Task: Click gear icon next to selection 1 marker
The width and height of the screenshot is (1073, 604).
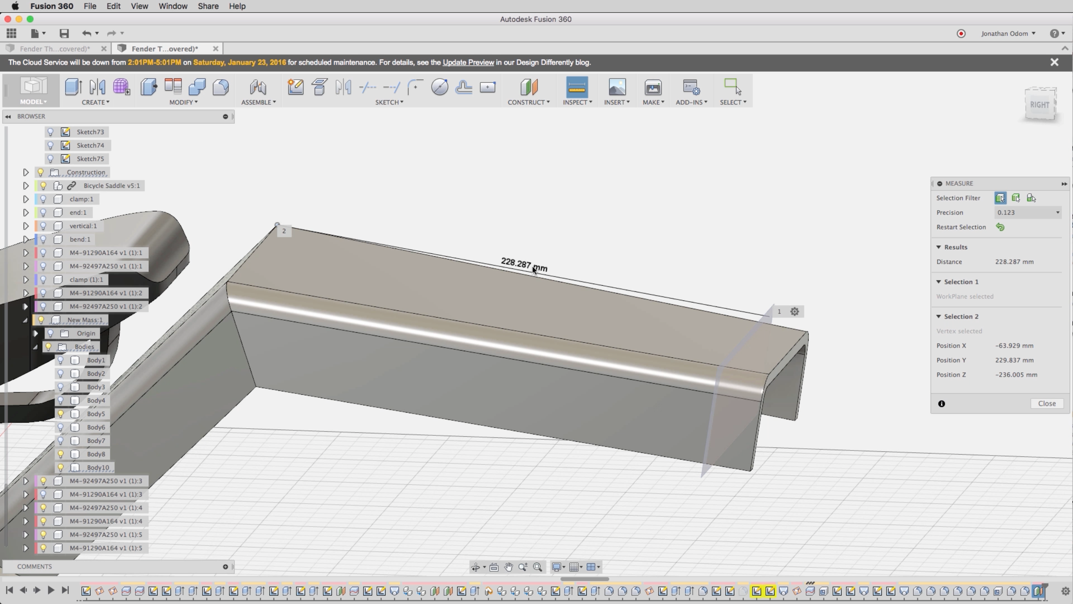Action: pyautogui.click(x=794, y=312)
